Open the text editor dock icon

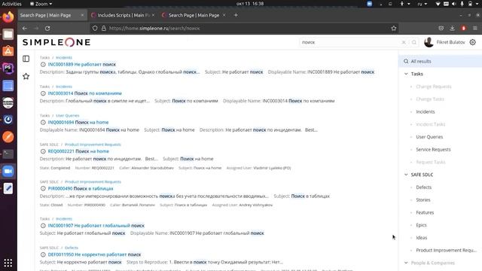[x=8, y=188]
